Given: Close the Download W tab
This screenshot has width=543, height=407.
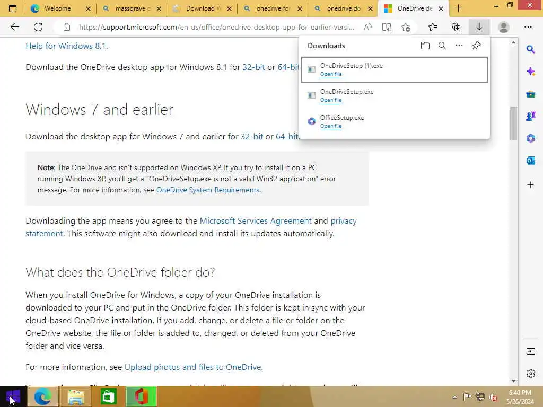Looking at the screenshot, I should pyautogui.click(x=229, y=8).
